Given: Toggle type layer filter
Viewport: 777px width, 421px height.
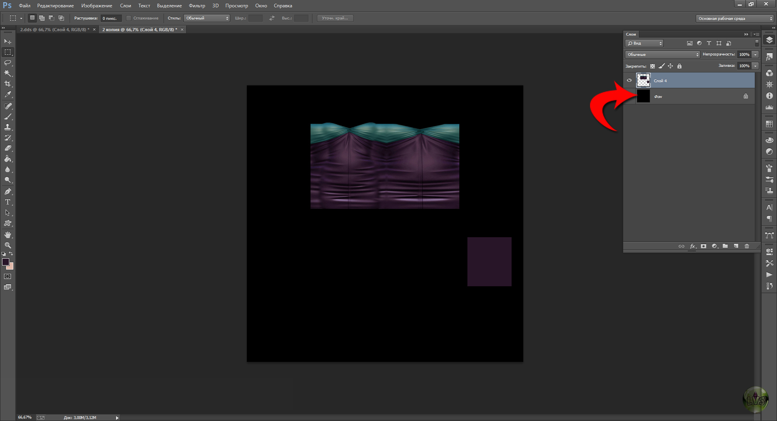Looking at the screenshot, I should (x=709, y=43).
